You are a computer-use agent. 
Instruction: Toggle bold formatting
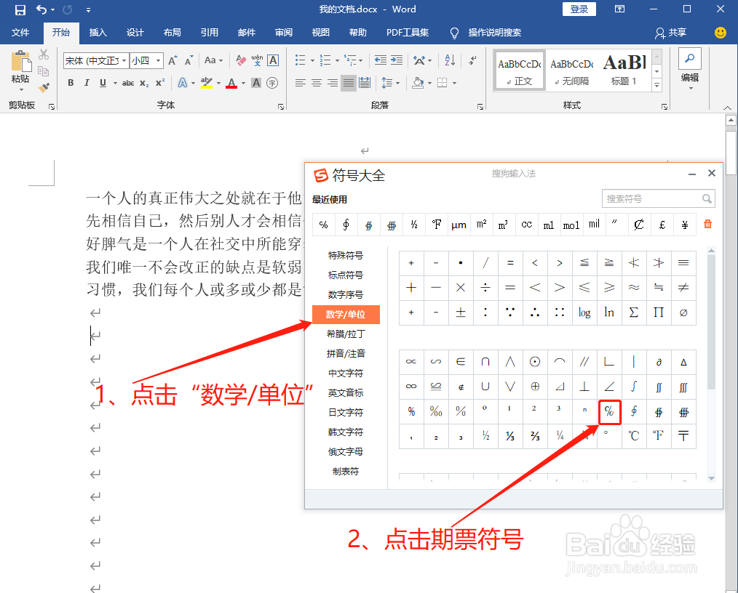[70, 82]
